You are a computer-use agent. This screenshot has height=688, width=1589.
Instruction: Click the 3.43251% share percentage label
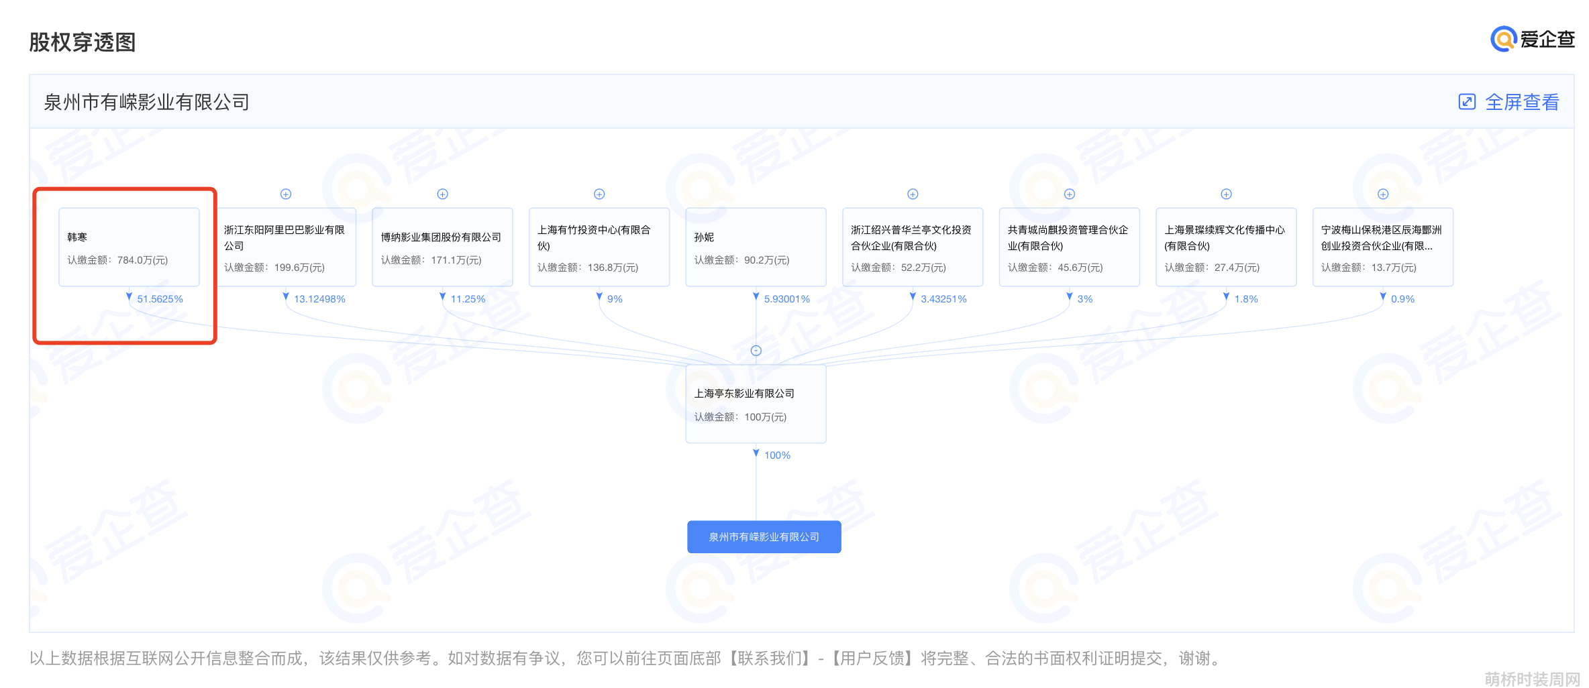[943, 299]
